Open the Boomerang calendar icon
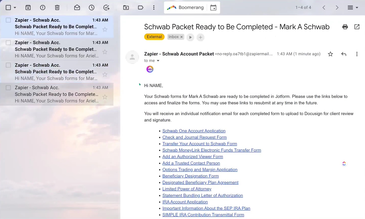365x219 pixels. tap(213, 8)
